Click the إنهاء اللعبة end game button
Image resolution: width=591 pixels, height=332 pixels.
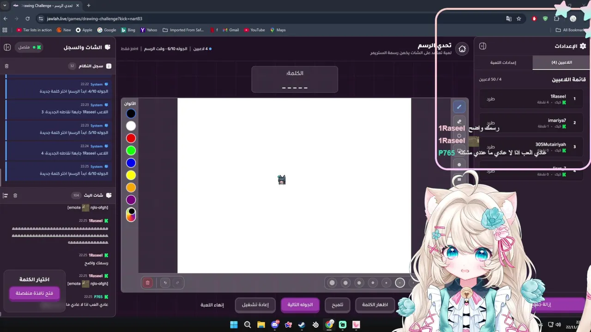point(212,305)
